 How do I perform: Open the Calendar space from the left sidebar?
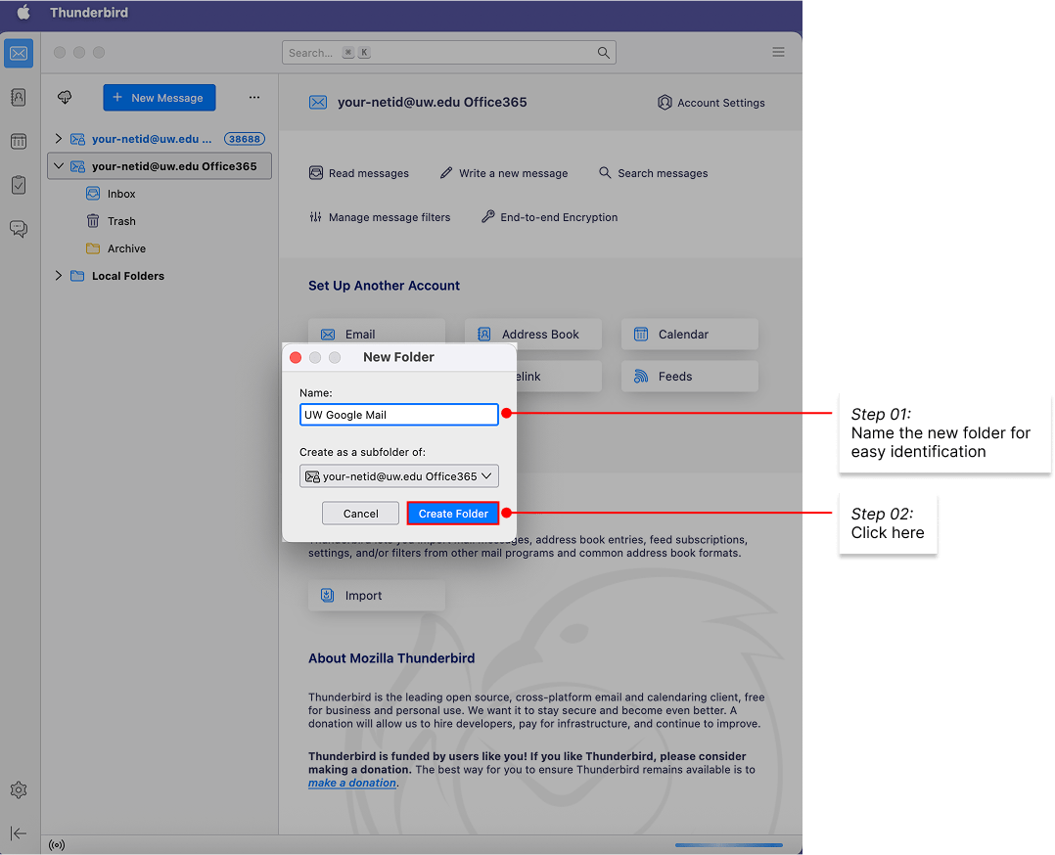tap(18, 140)
